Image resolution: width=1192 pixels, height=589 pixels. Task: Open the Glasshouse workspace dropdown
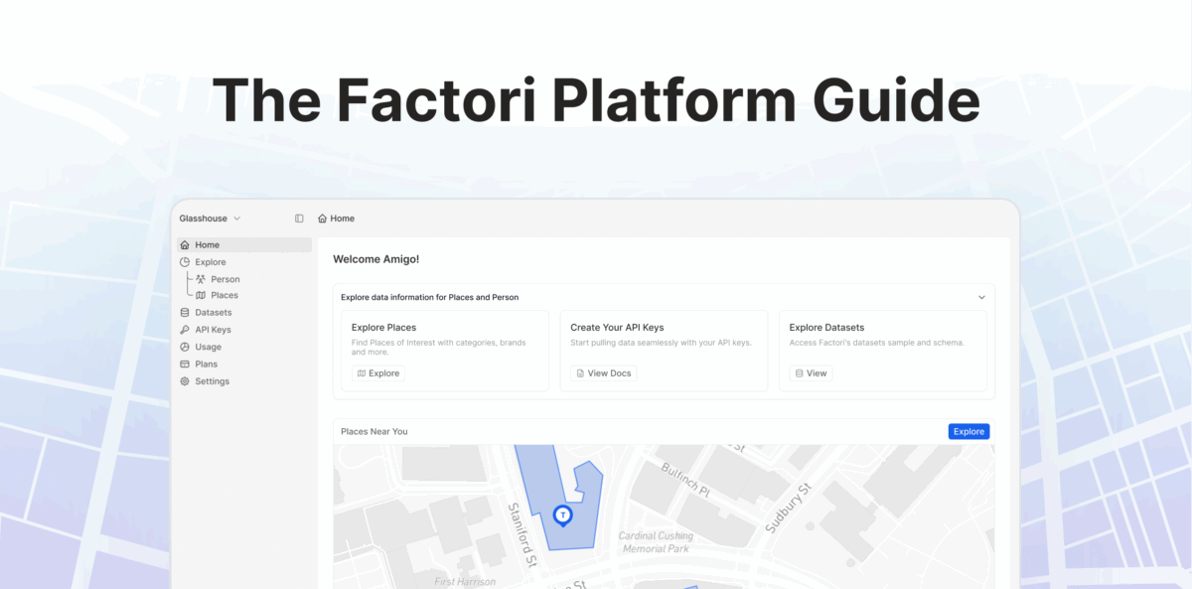[209, 218]
